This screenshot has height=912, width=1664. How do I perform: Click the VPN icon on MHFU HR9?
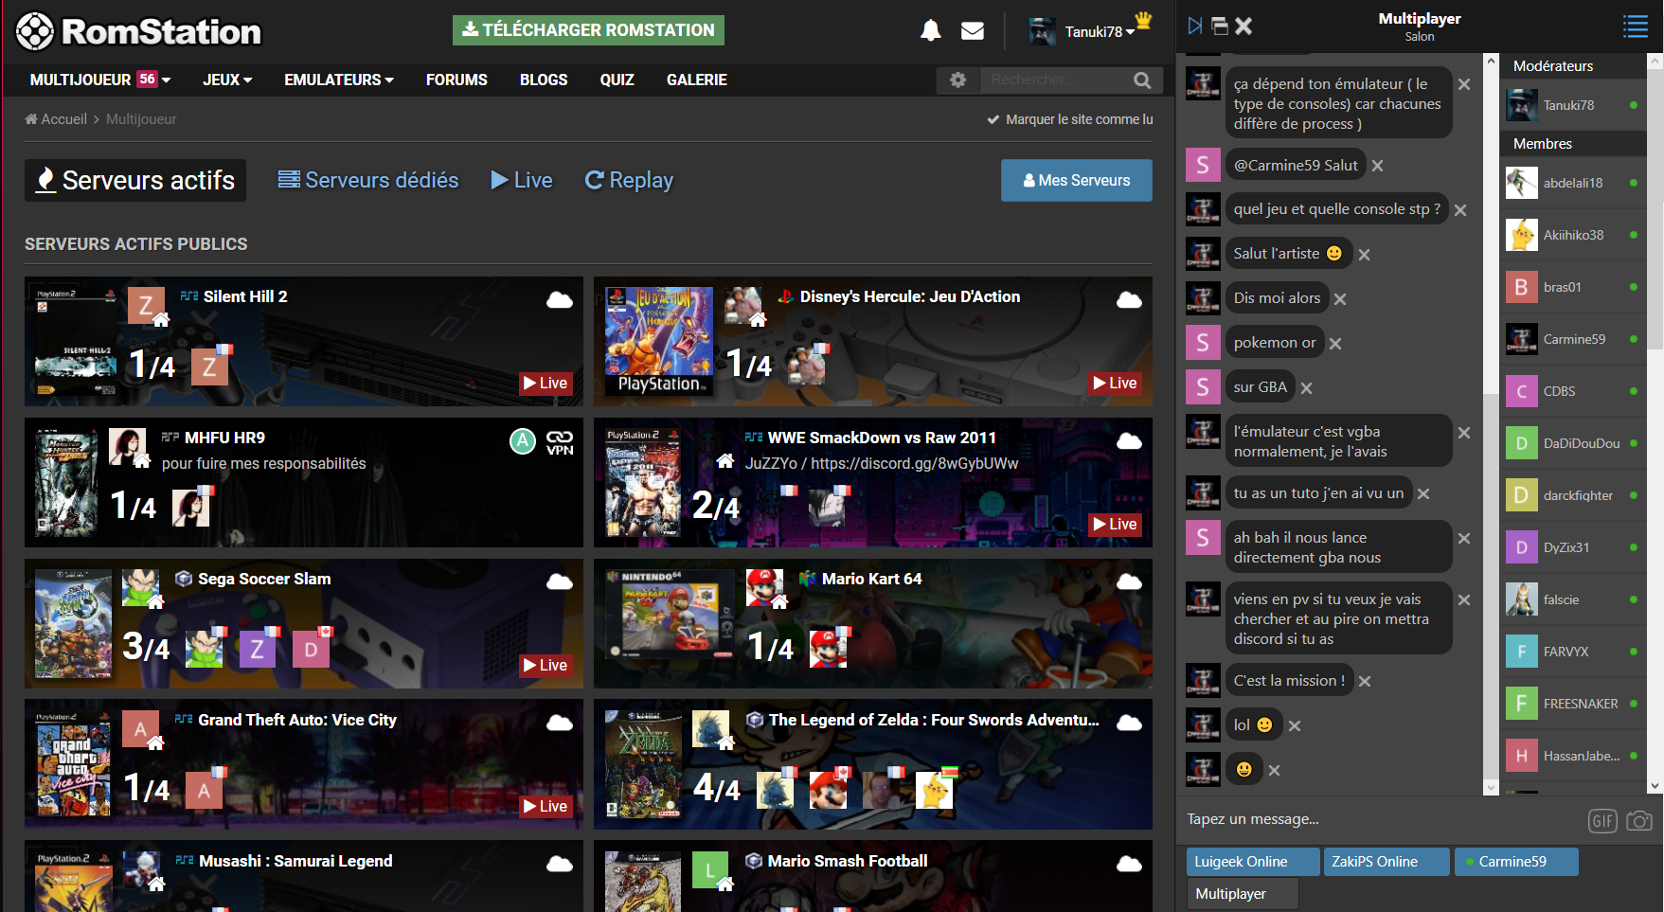[560, 441]
